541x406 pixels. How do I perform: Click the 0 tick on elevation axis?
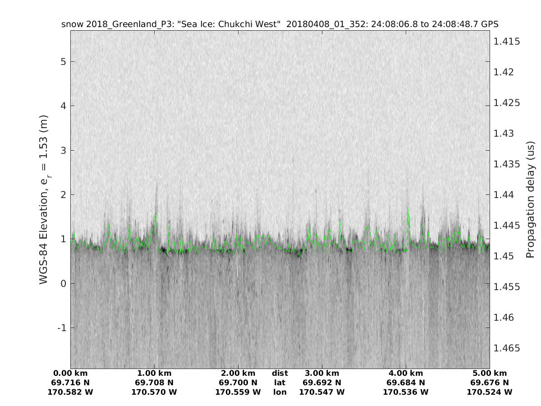[x=64, y=283]
